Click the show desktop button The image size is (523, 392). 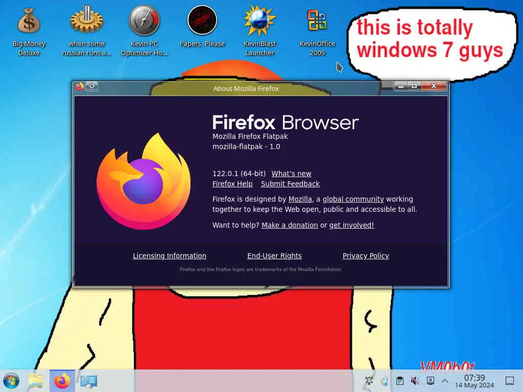509,380
